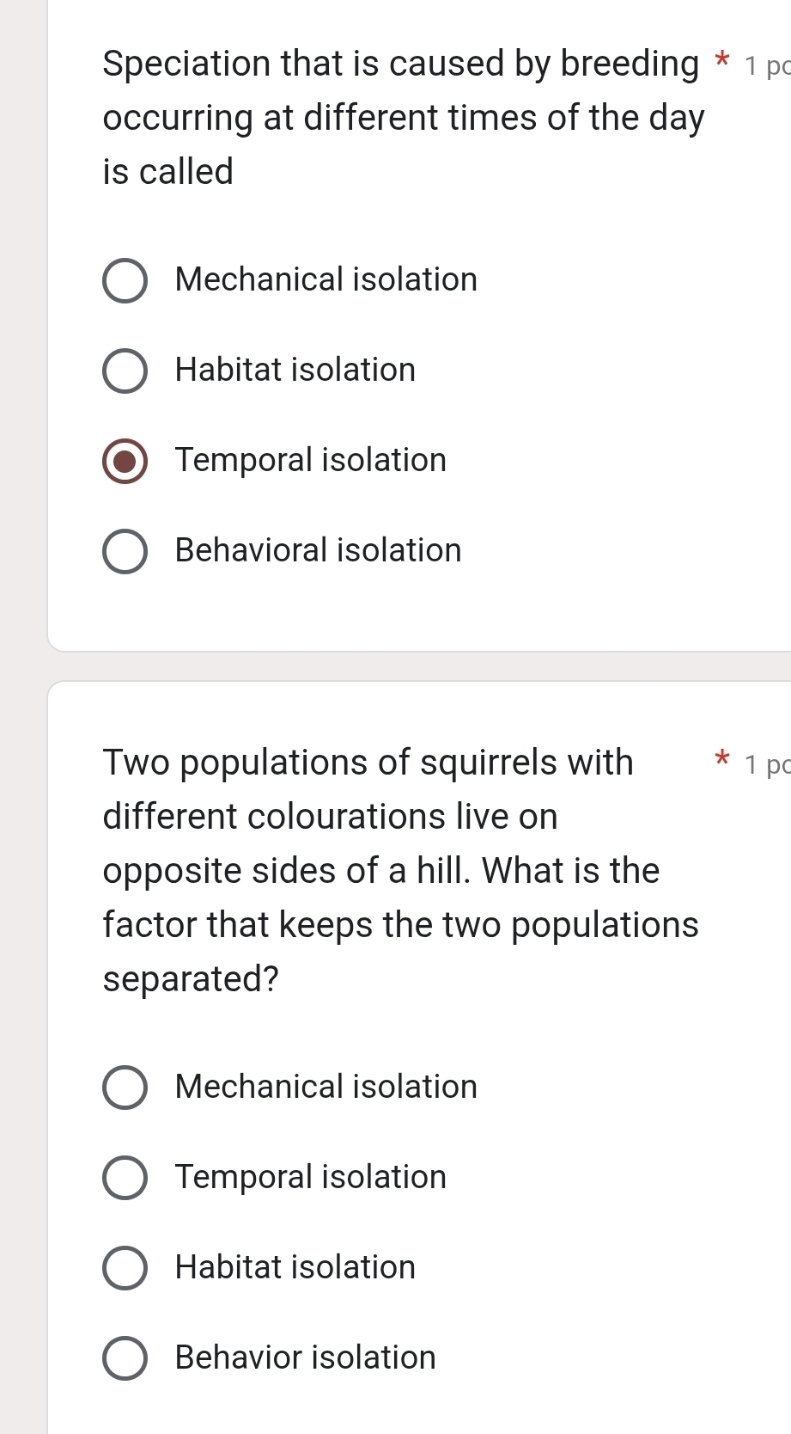This screenshot has height=1434, width=791.
Task: Click the Behavioral isolation label text
Action: (318, 551)
